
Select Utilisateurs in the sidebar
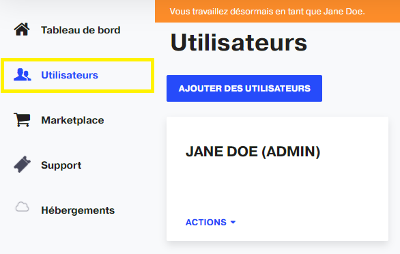[70, 75]
